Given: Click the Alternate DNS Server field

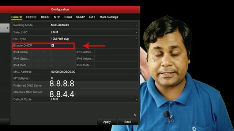Looking at the screenshot, I should point(94,92).
